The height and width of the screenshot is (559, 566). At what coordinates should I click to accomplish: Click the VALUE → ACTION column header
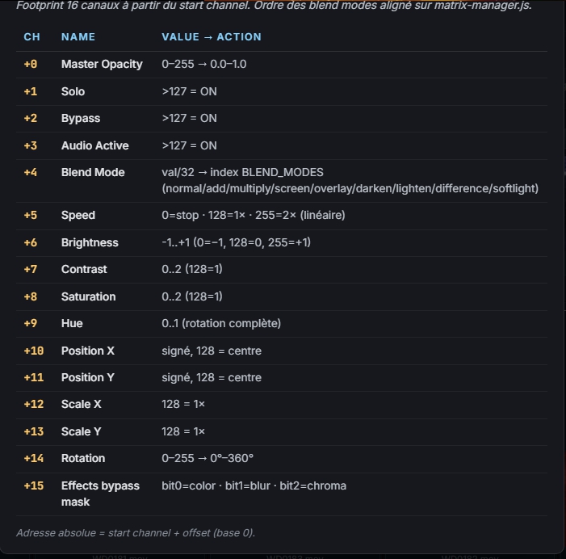pos(212,37)
